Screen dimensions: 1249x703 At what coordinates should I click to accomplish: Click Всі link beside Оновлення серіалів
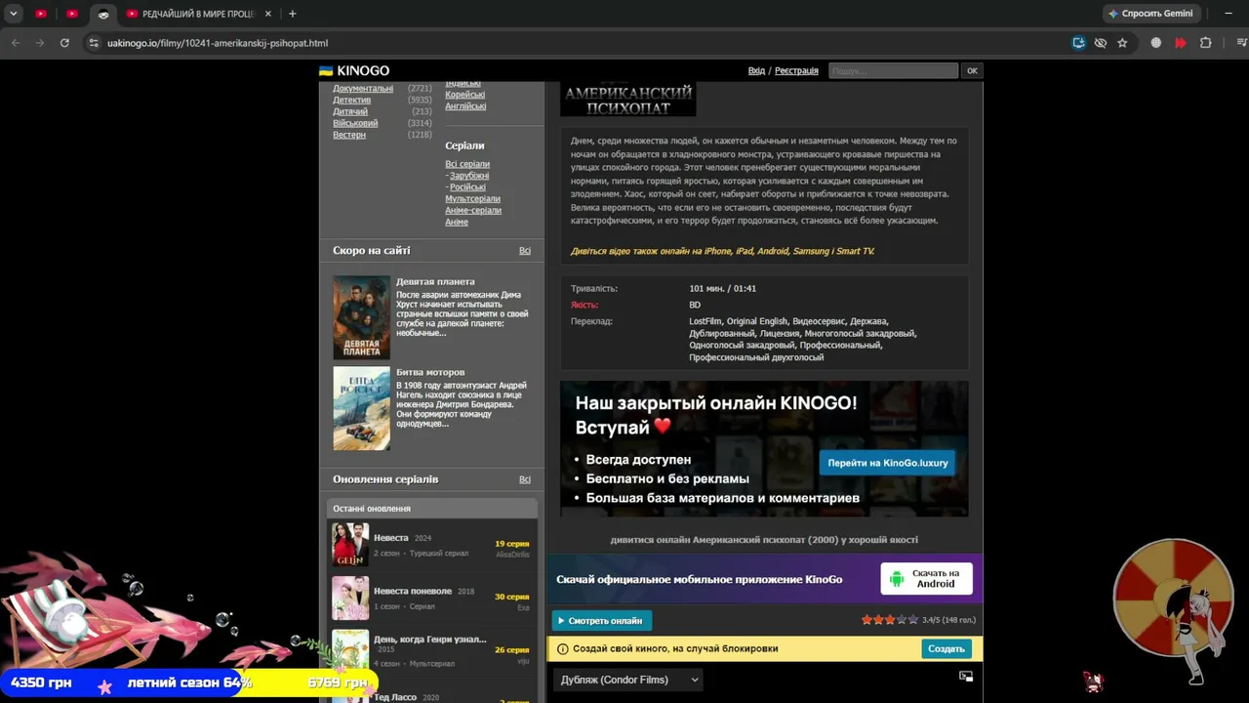click(525, 479)
